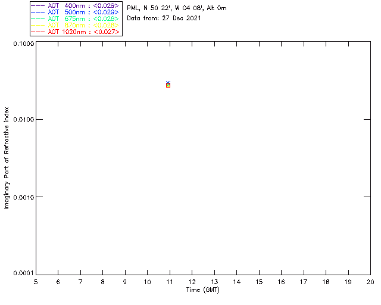Click the x-axis label 5
This screenshot has width=381, height=305.
(36, 282)
